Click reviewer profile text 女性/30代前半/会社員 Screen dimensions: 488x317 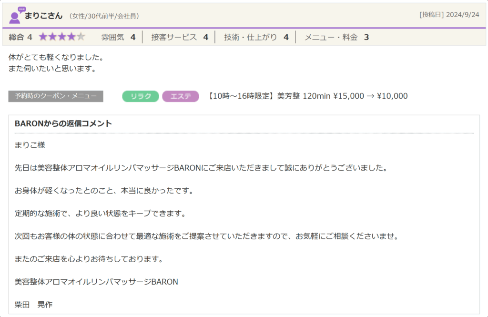click(x=104, y=16)
